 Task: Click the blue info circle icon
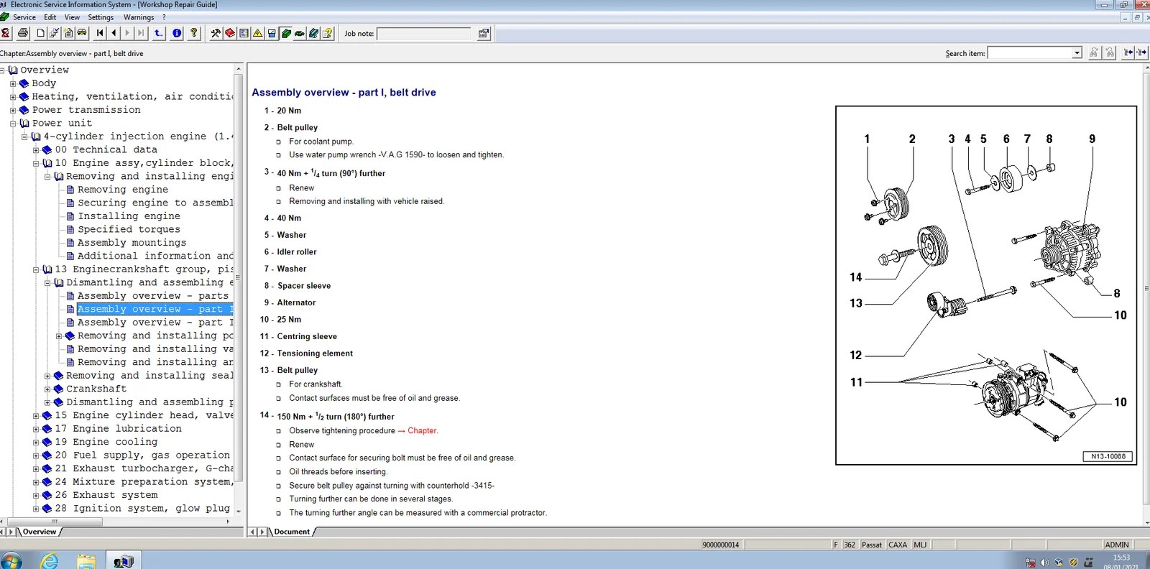[177, 33]
